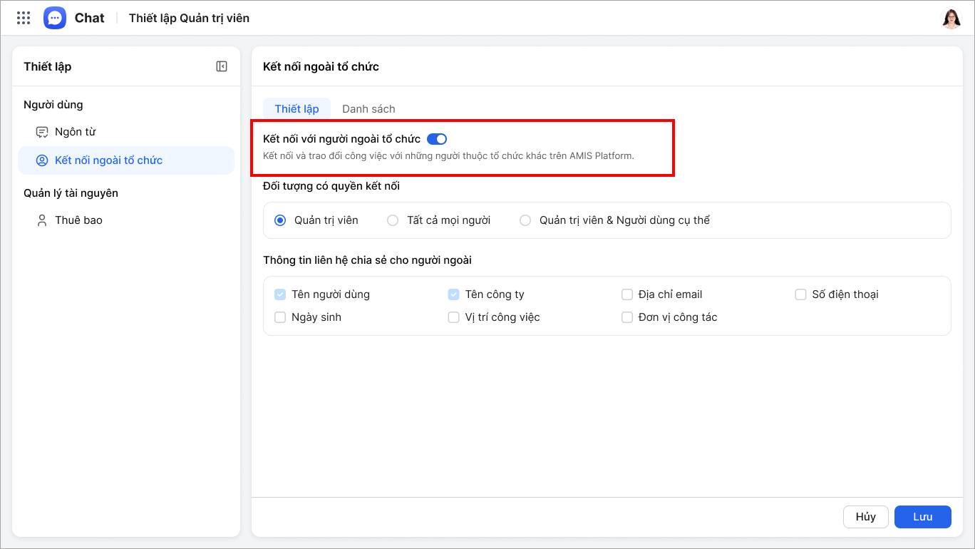Tick the Ngày sinh checkbox
The image size is (975, 549).
click(x=280, y=317)
